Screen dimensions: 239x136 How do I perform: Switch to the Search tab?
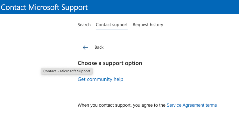tap(84, 25)
